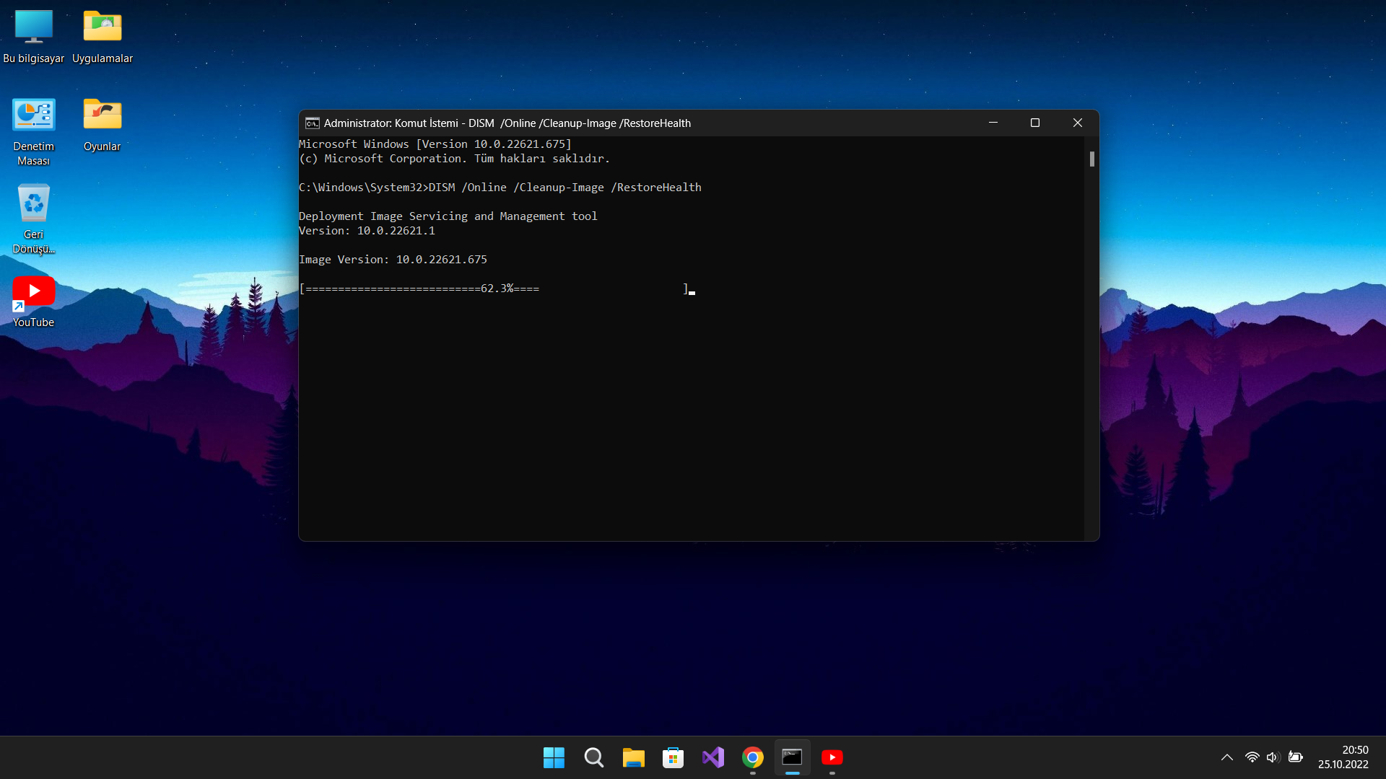
Task: Open taskbar Search magnifier
Action: click(x=593, y=757)
